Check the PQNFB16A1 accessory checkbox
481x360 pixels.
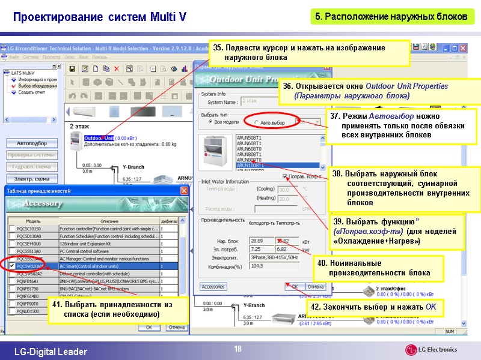[12, 281]
